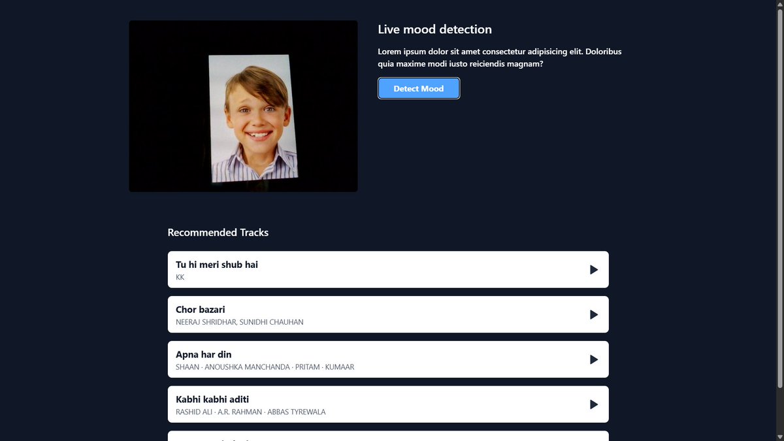Click the Detect Mood button
This screenshot has width=784, height=441.
[x=419, y=89]
